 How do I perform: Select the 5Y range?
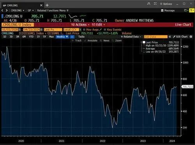pyautogui.click(x=44, y=37)
